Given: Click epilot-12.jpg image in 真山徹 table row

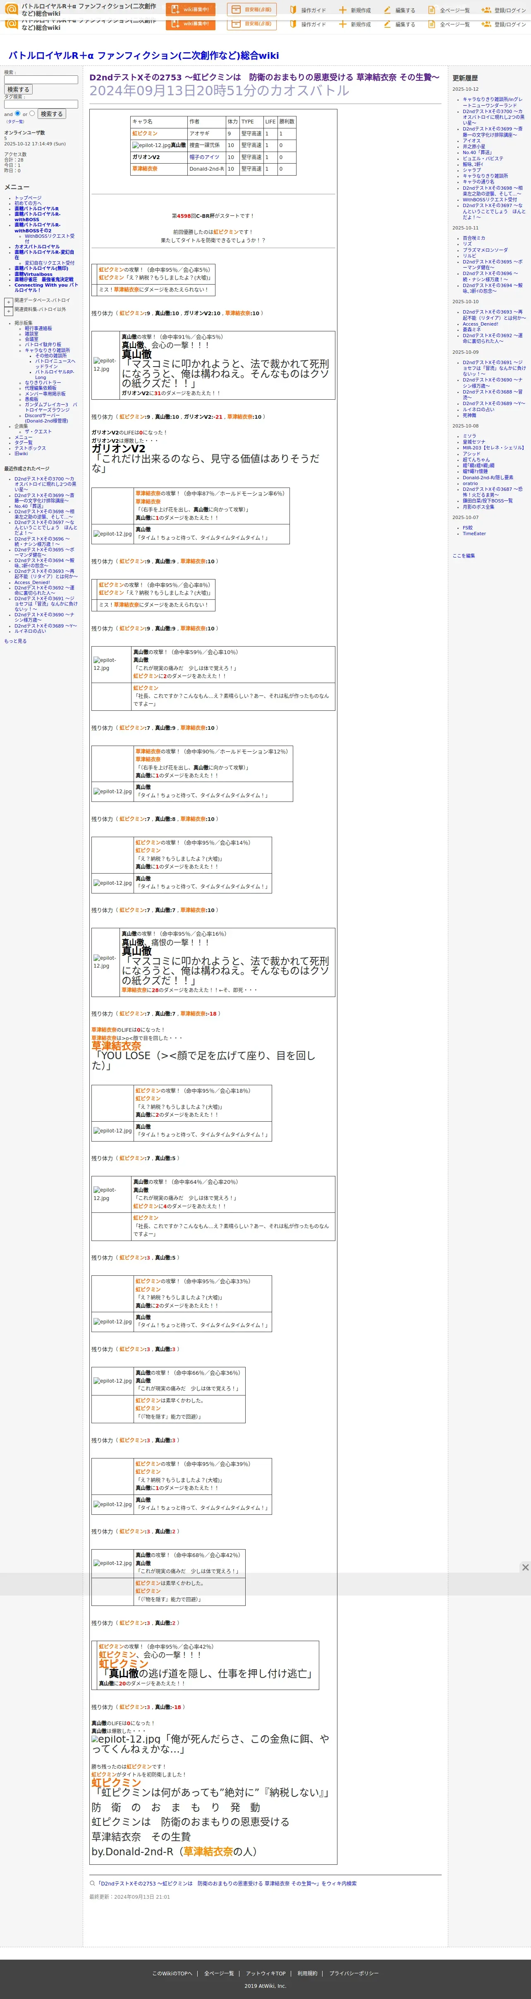Looking at the screenshot, I should (x=151, y=145).
